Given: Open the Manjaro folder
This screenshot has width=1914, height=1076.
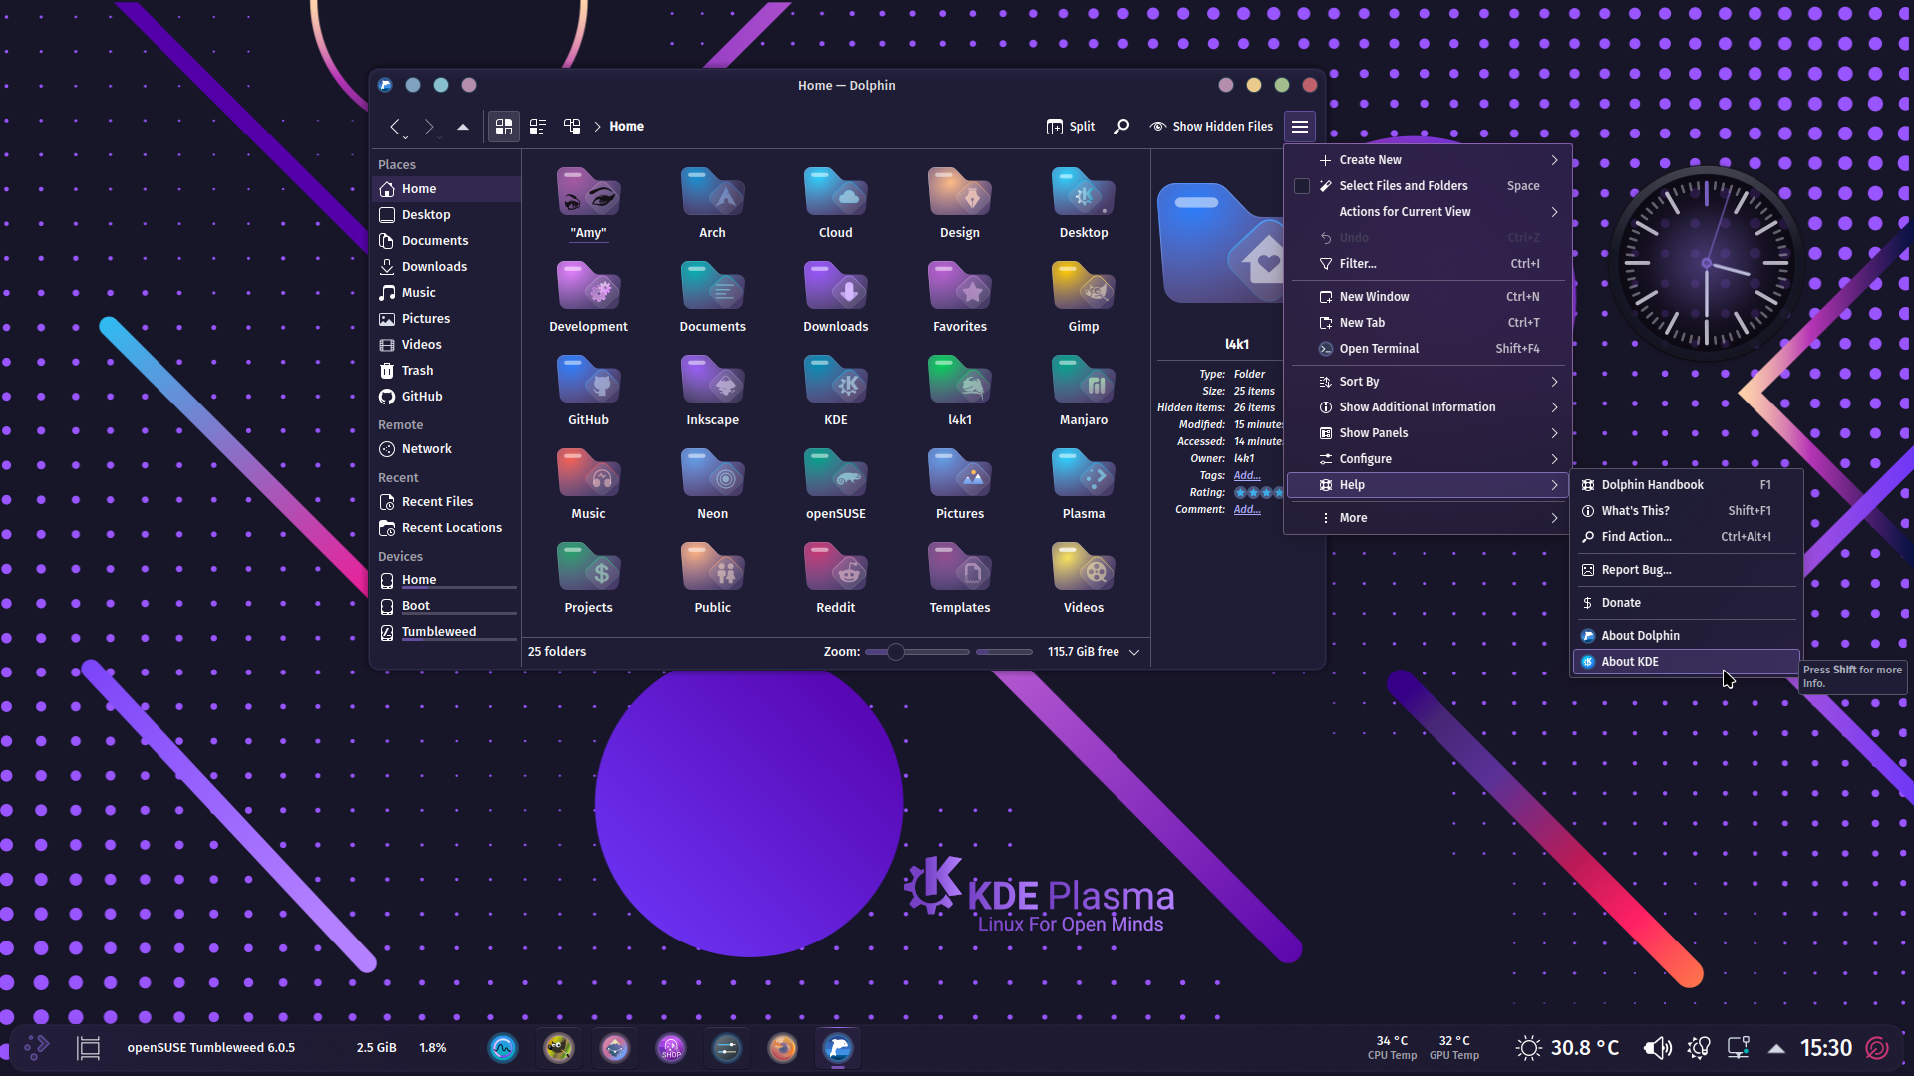Looking at the screenshot, I should tap(1083, 392).
